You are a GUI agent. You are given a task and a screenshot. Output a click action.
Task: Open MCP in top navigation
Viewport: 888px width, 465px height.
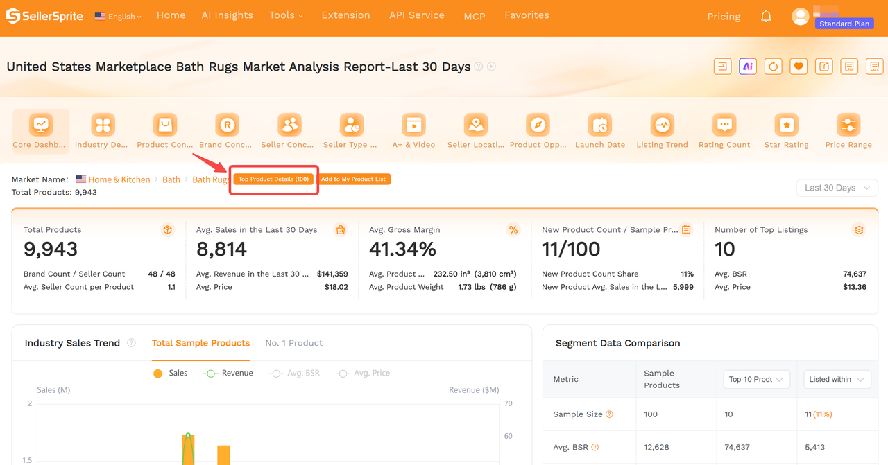coord(475,16)
